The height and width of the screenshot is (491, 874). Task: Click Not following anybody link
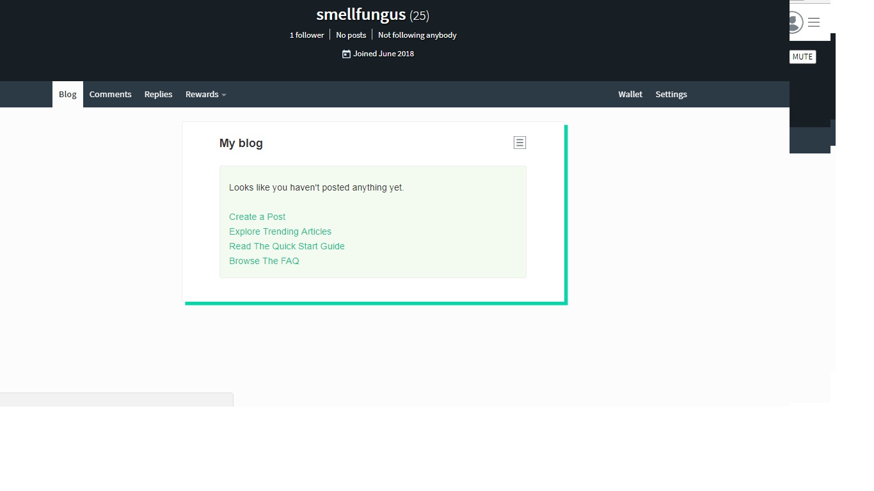(x=417, y=35)
